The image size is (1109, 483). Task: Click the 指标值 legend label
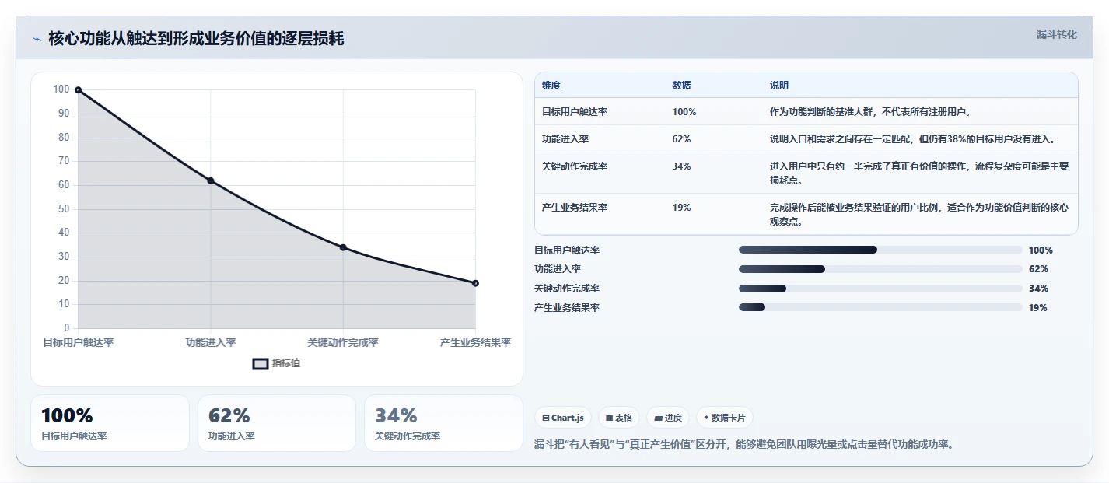[x=286, y=363]
